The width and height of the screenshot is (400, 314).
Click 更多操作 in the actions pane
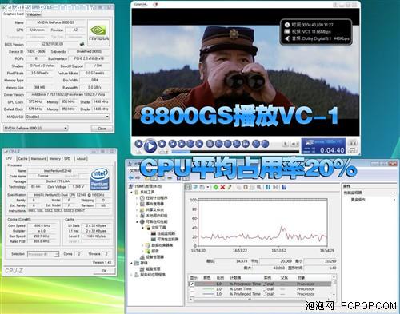tap(358, 200)
